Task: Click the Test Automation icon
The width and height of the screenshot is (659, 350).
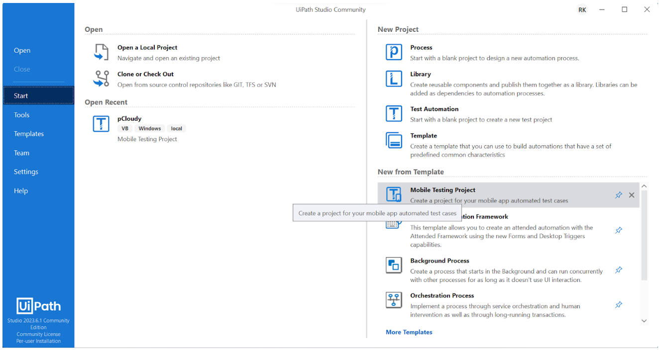Action: coord(394,114)
